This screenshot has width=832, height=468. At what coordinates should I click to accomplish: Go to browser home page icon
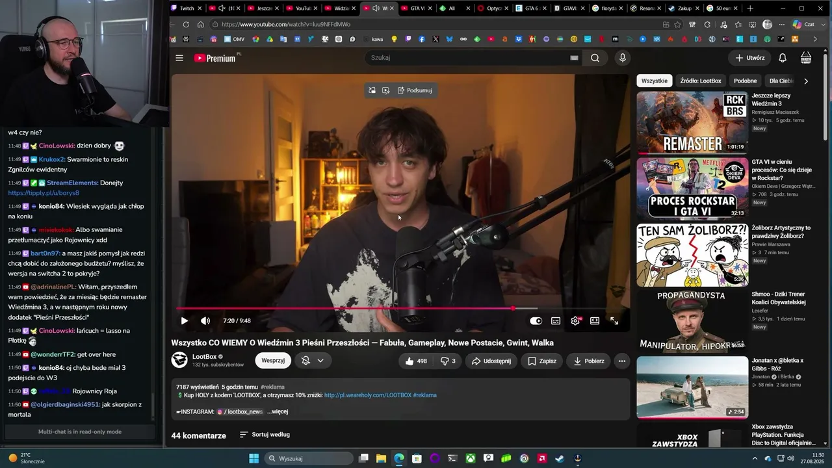pyautogui.click(x=201, y=25)
